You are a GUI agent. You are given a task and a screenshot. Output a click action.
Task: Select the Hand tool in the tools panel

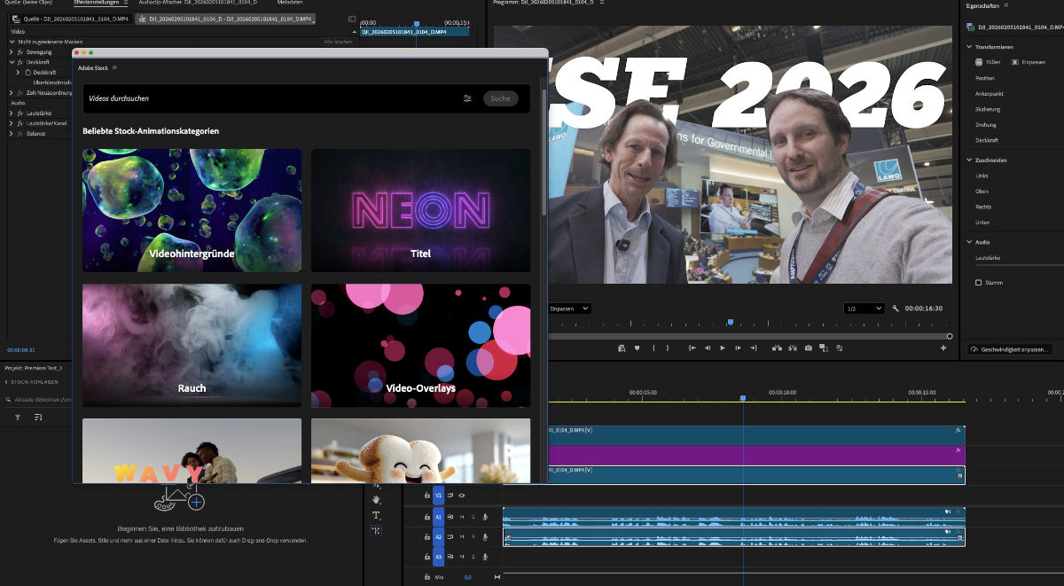(x=376, y=499)
